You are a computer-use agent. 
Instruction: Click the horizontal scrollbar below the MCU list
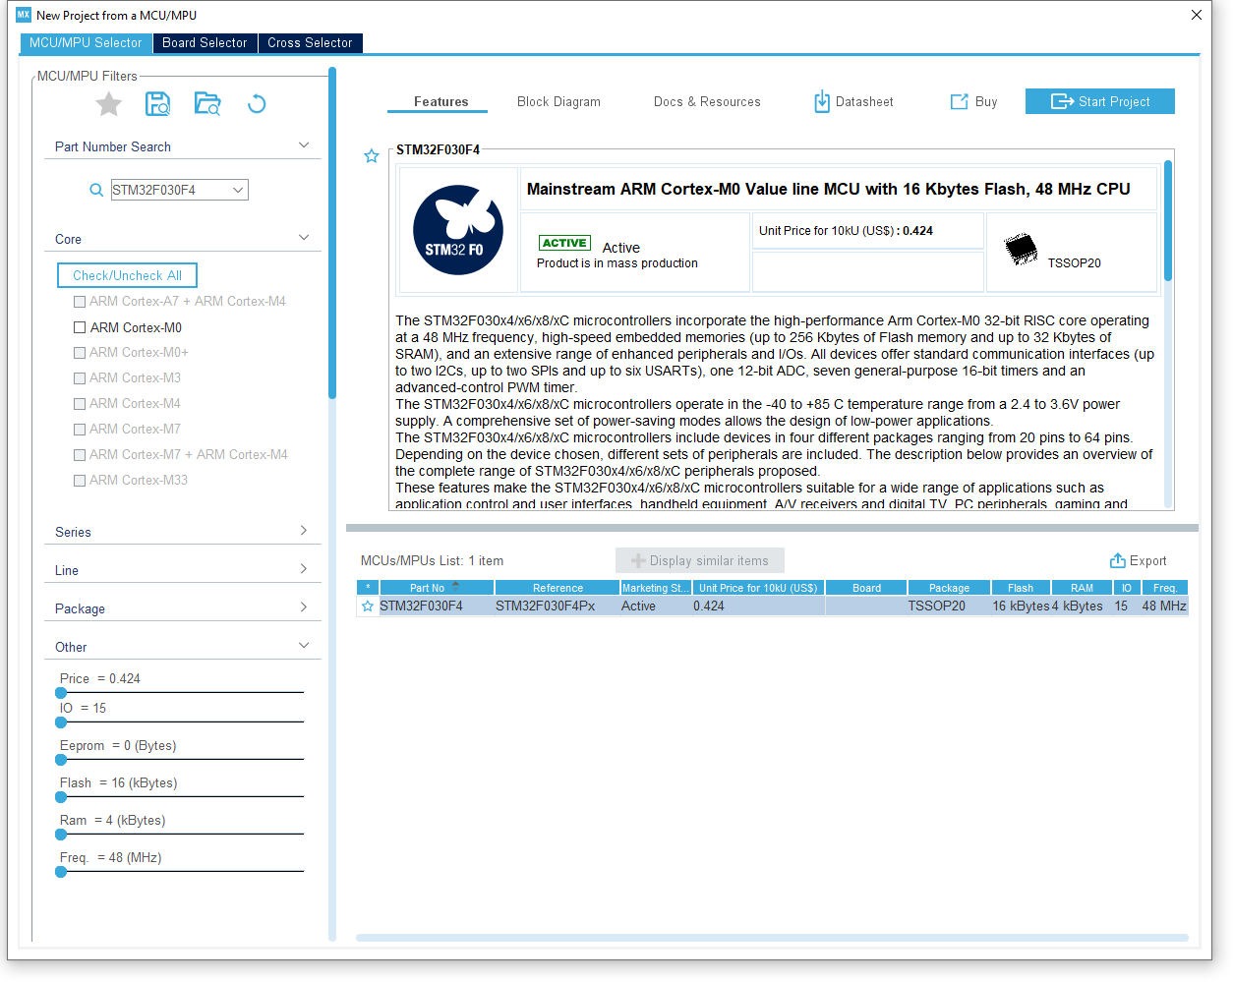click(772, 938)
